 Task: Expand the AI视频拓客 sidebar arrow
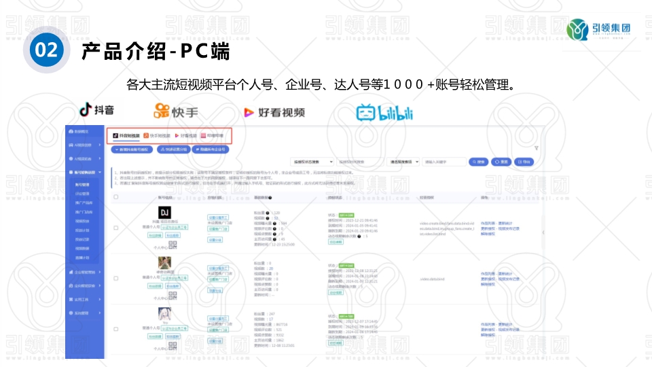tap(100, 159)
